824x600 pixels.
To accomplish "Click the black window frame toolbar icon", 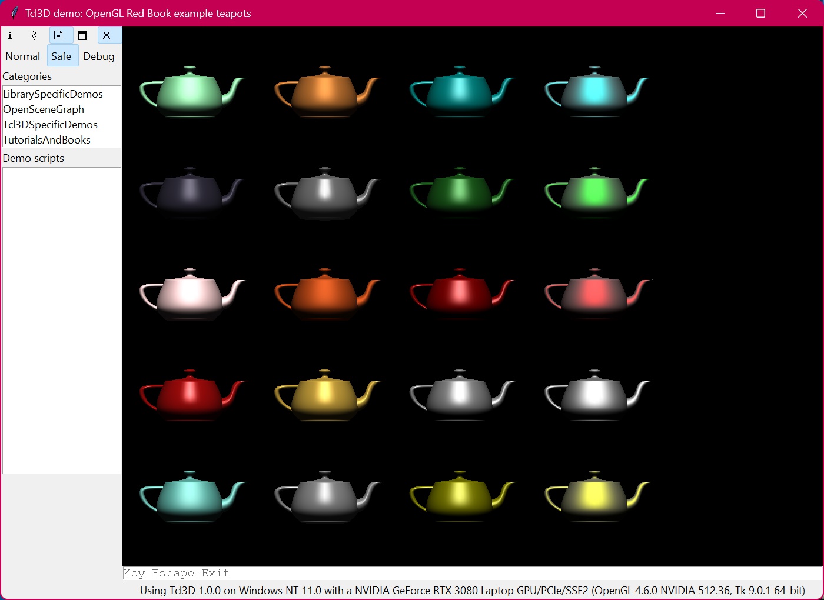I will coord(82,35).
